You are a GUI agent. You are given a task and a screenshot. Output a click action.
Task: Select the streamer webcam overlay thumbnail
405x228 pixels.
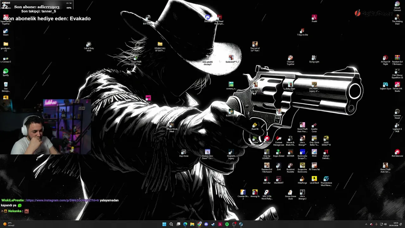45,127
